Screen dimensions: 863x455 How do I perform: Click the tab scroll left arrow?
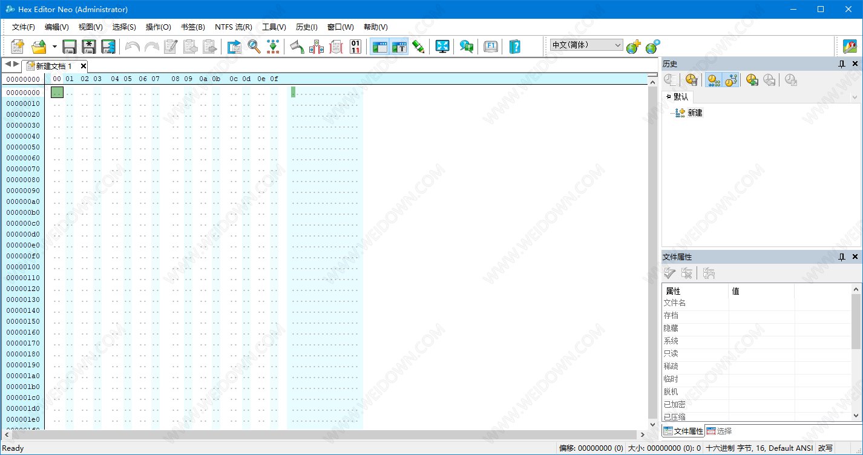(x=8, y=64)
